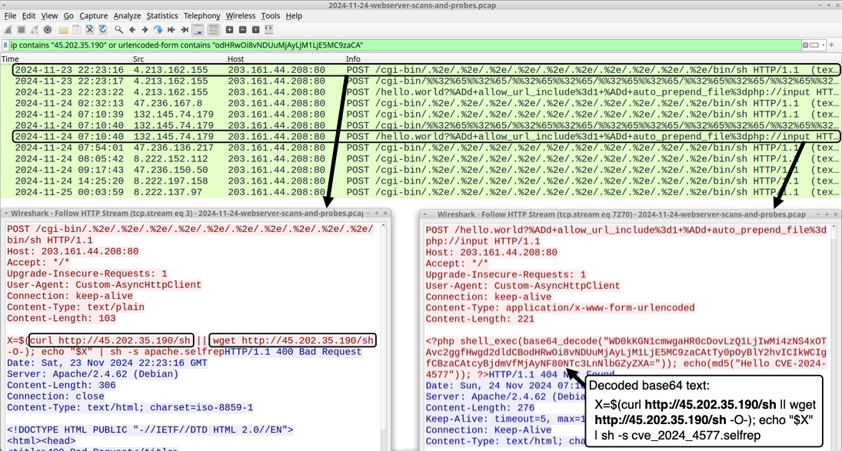This screenshot has height=451, width=842.
Task: Open the Help menu
Action: click(x=294, y=16)
